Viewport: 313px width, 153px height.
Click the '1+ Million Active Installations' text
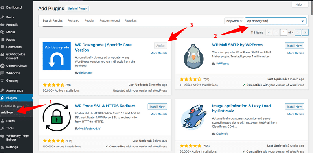point(199,85)
